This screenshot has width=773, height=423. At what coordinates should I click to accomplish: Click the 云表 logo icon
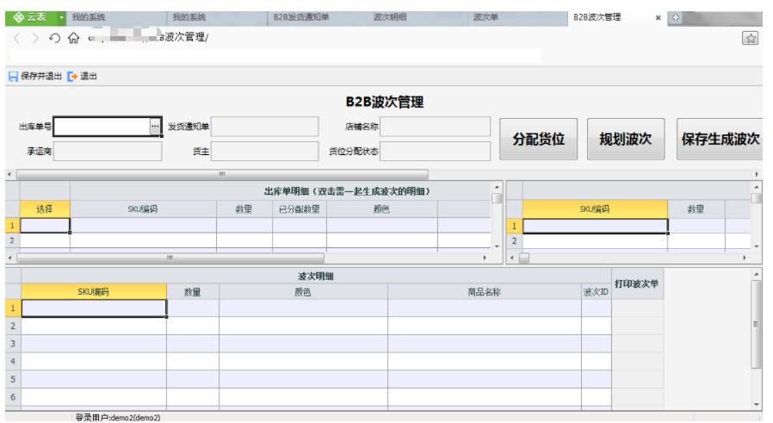(x=18, y=17)
